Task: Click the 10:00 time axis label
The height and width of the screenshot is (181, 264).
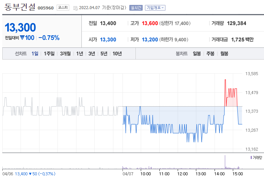Action: [145, 174]
